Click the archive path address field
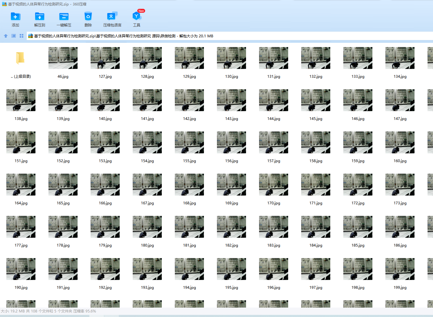 pyautogui.click(x=230, y=36)
